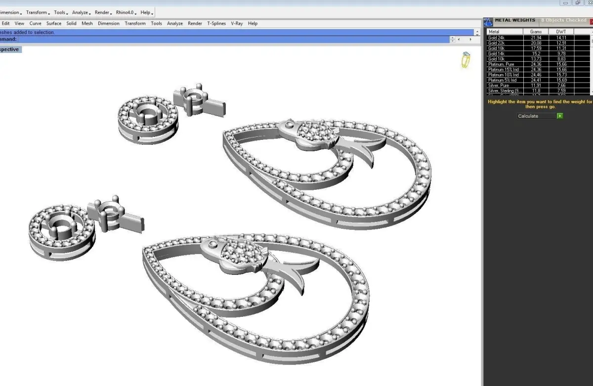Click the command line spinner arrows
The height and width of the screenshot is (386, 593).
tap(452, 39)
